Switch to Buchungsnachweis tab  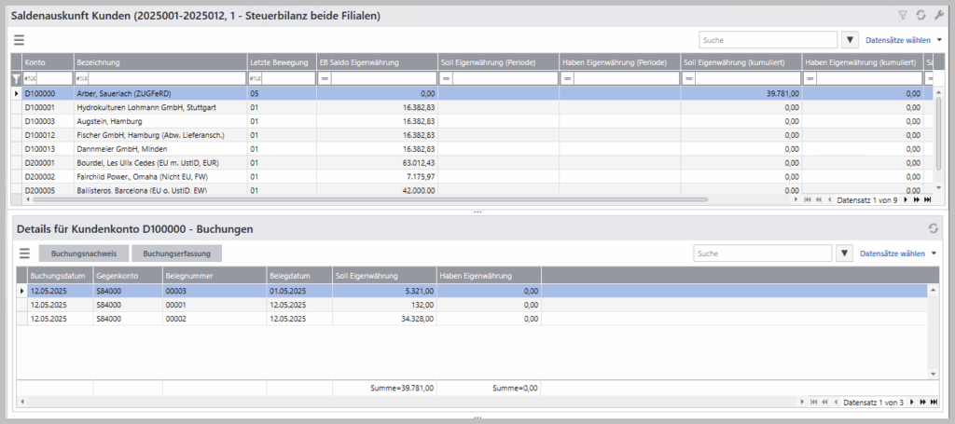[x=84, y=253]
